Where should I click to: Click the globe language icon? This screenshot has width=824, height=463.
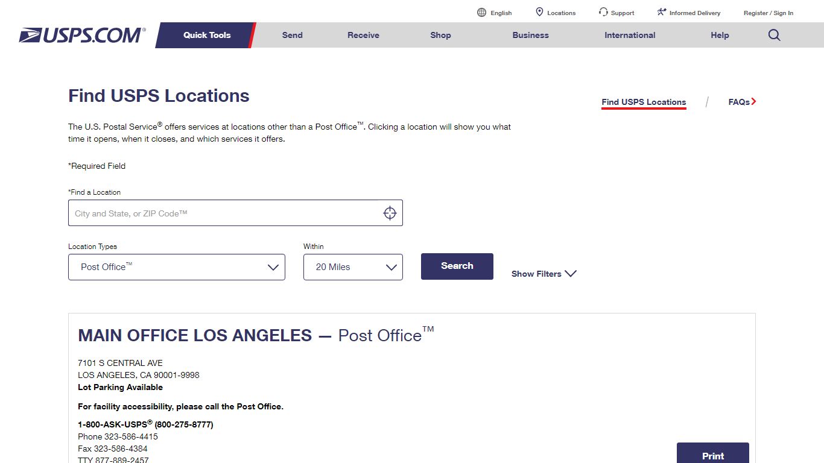[x=481, y=13]
